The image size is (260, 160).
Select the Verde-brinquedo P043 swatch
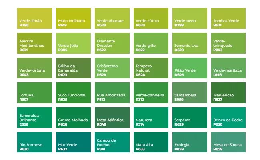point(228,43)
